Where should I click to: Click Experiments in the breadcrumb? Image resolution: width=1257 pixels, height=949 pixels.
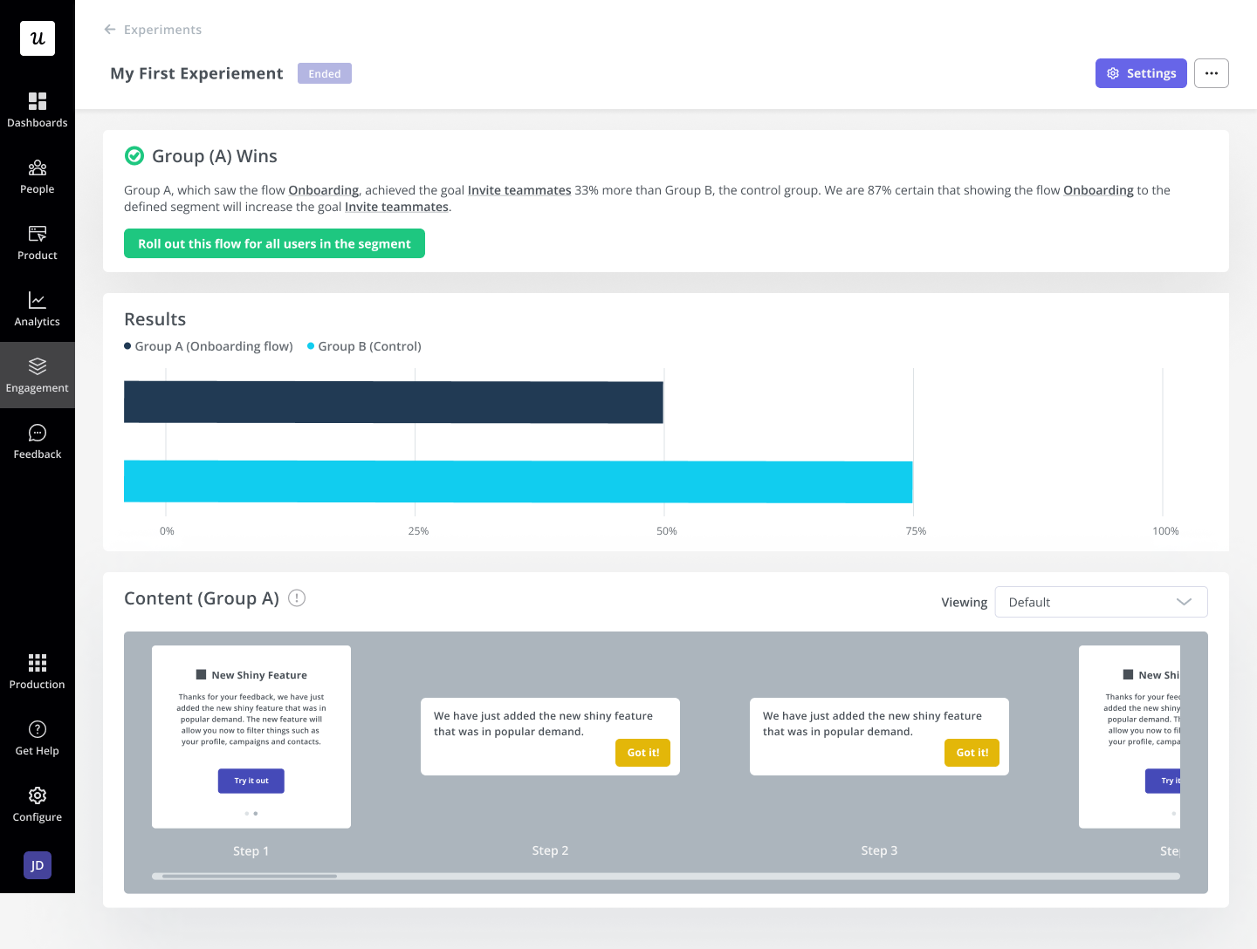[x=164, y=29]
